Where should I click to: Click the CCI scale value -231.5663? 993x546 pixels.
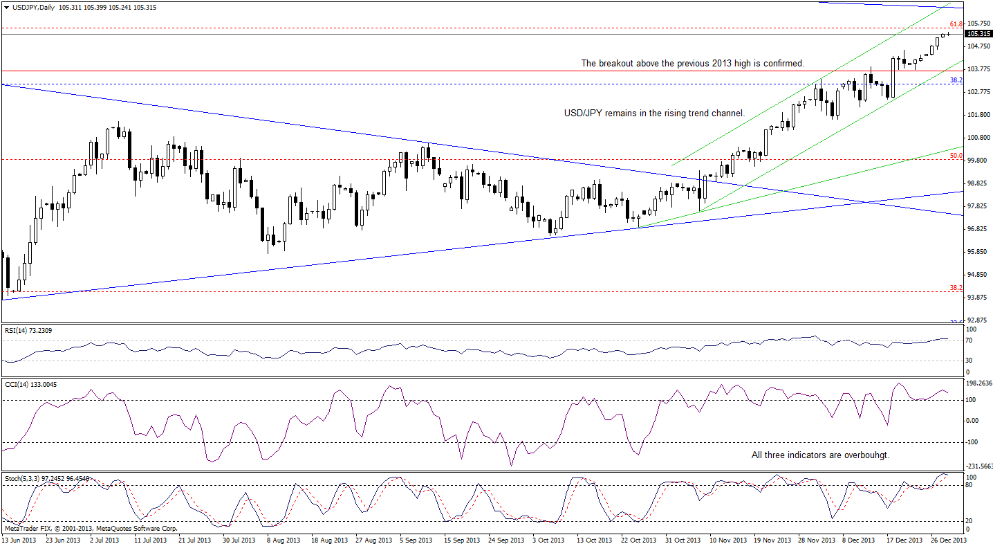pos(979,466)
